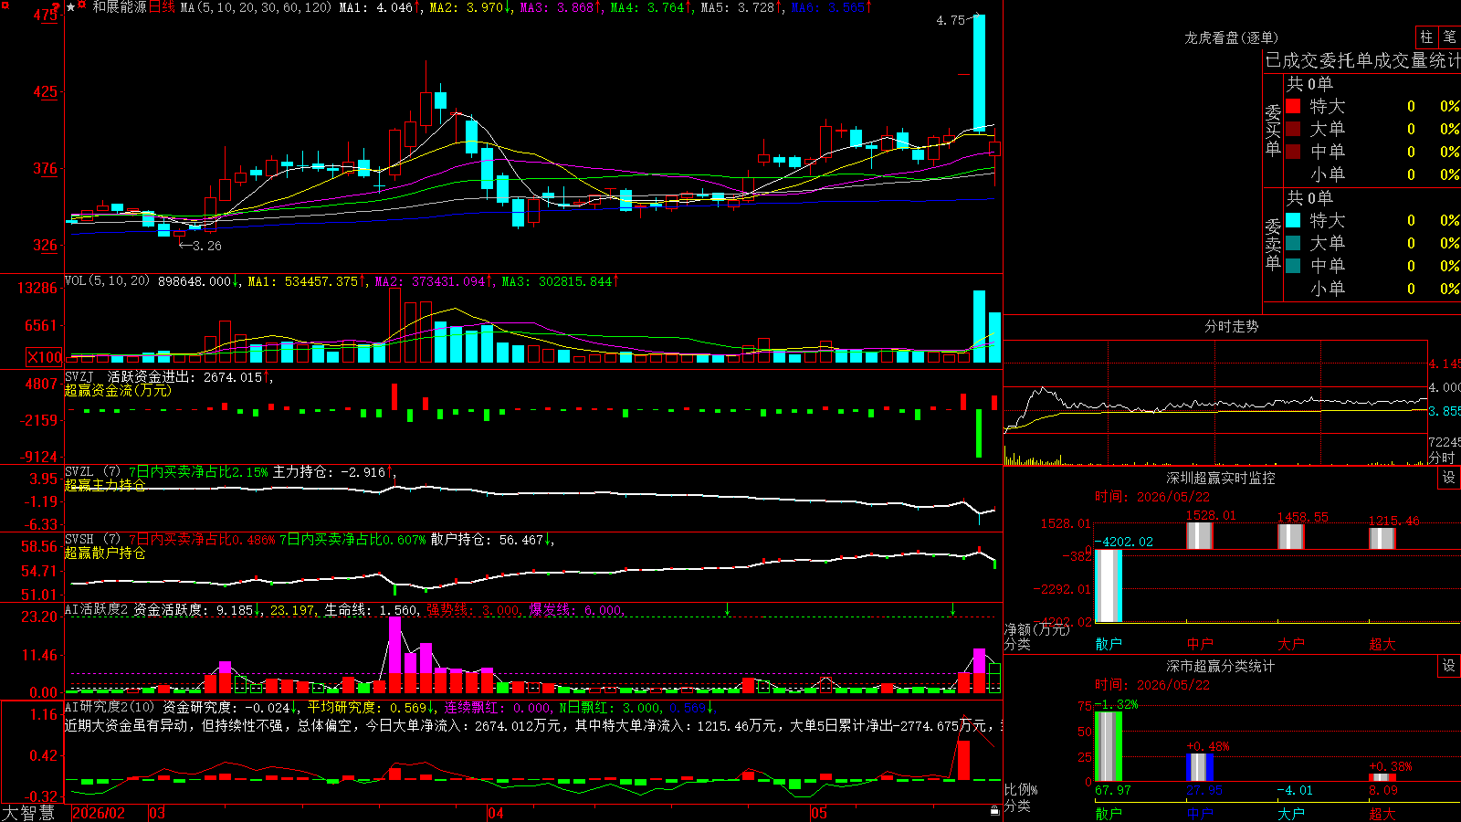Click the SVZL indicator name
Image resolution: width=1461 pixels, height=822 pixels.
click(x=79, y=471)
